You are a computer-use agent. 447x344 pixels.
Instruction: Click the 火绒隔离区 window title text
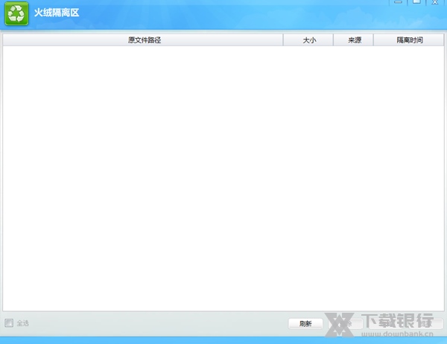[57, 13]
